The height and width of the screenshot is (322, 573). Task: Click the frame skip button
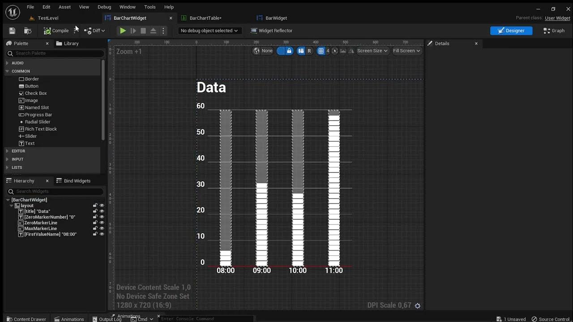coord(133,30)
